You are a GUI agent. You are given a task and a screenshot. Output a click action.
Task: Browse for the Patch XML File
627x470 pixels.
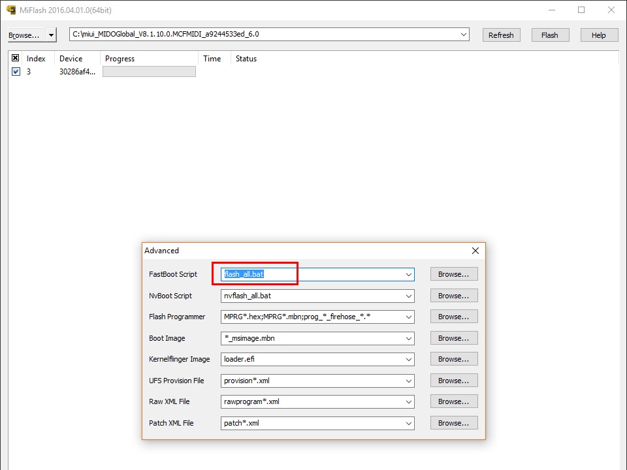pyautogui.click(x=454, y=423)
